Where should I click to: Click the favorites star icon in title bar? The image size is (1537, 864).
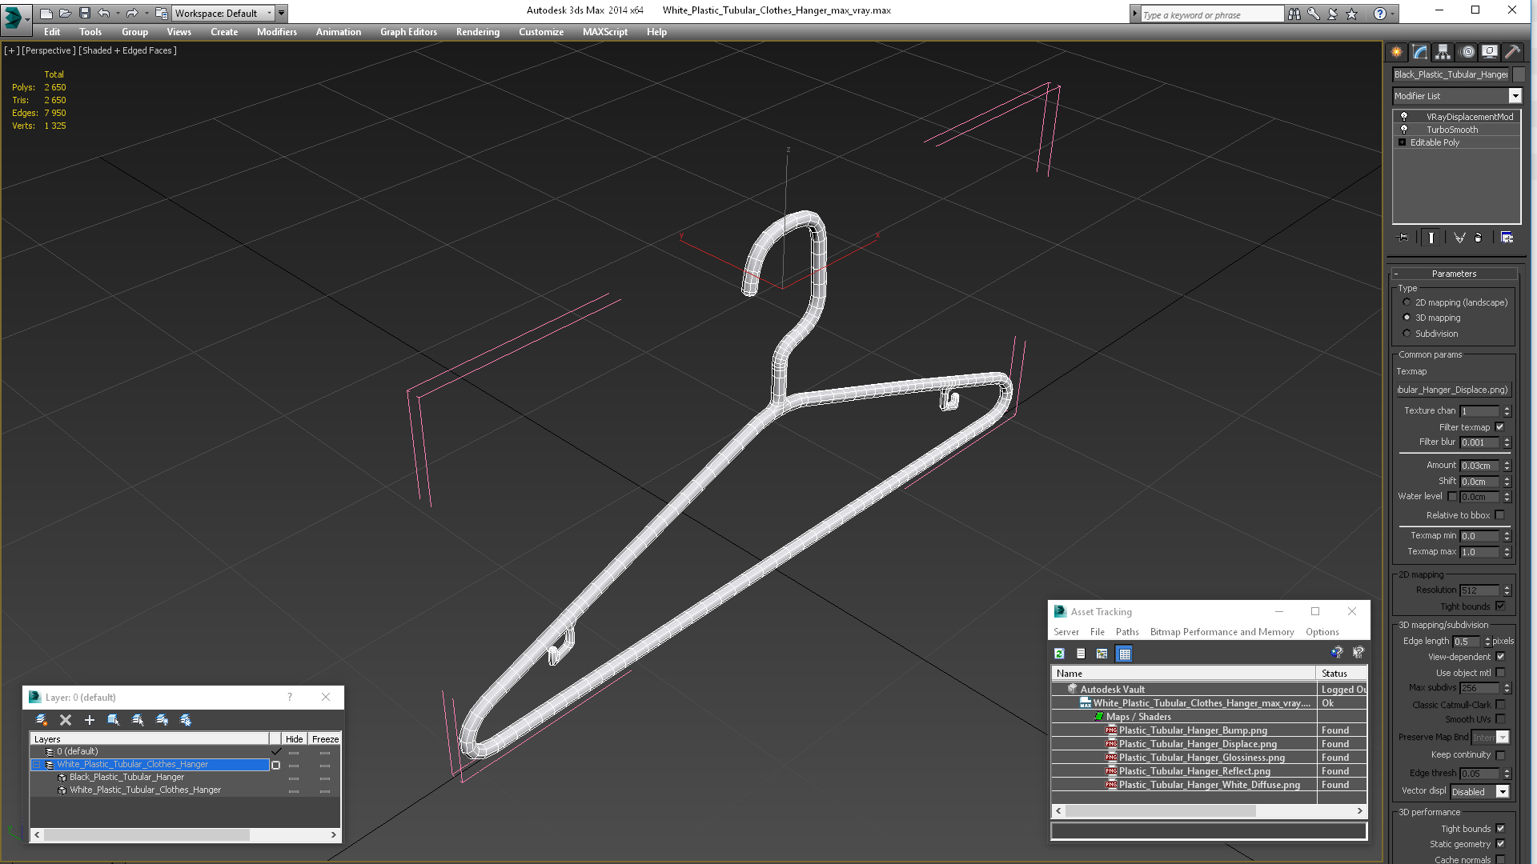point(1352,14)
